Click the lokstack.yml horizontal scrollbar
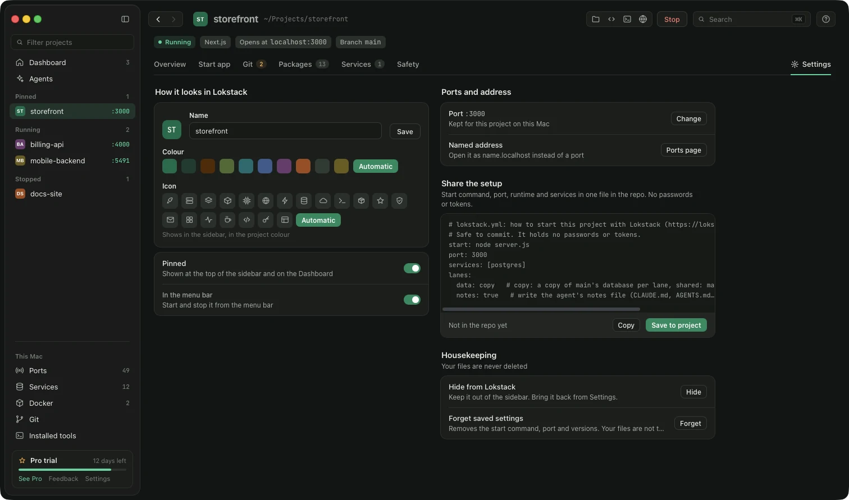This screenshot has width=849, height=500. pos(541,309)
